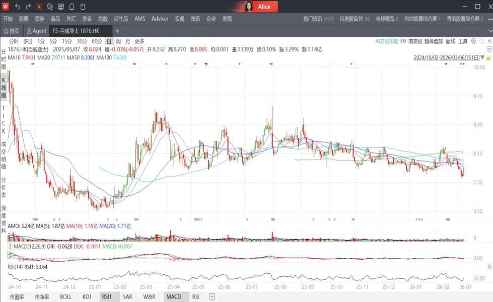The image size is (493, 302).
Task: Switch to the Agent tab
Action: (37, 31)
